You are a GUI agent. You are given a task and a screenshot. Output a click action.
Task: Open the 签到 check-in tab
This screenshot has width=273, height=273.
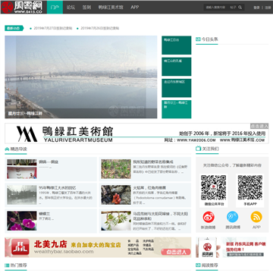pyautogui.click(x=86, y=8)
